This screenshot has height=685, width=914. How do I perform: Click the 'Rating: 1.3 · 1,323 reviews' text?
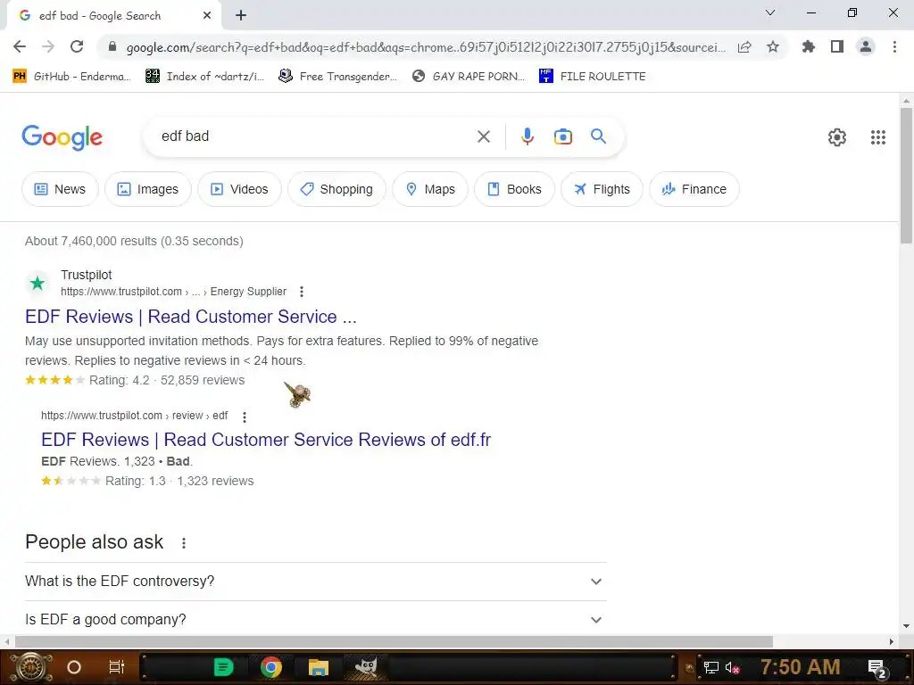coord(179,481)
